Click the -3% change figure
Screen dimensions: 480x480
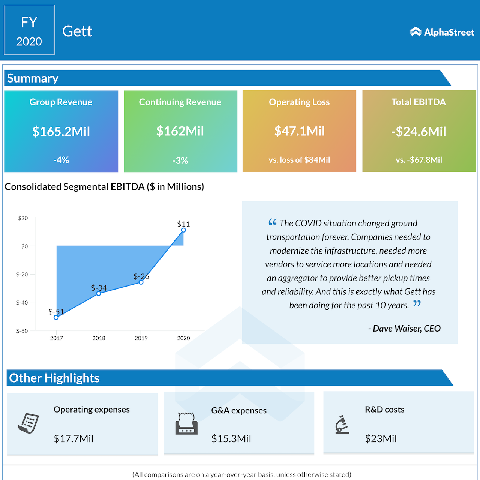coord(180,160)
